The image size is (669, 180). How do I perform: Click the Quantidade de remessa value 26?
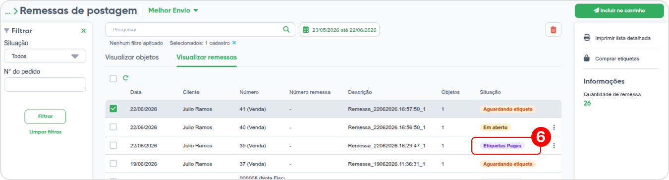click(x=587, y=103)
